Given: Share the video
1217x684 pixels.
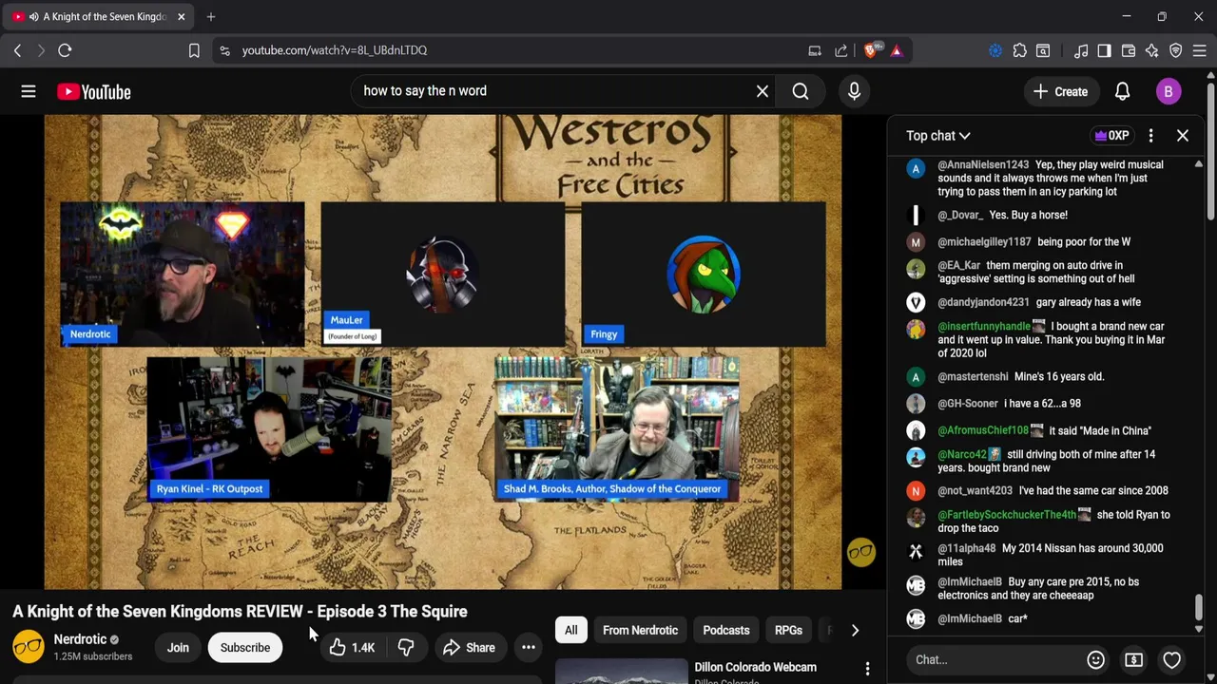Looking at the screenshot, I should [x=469, y=648].
